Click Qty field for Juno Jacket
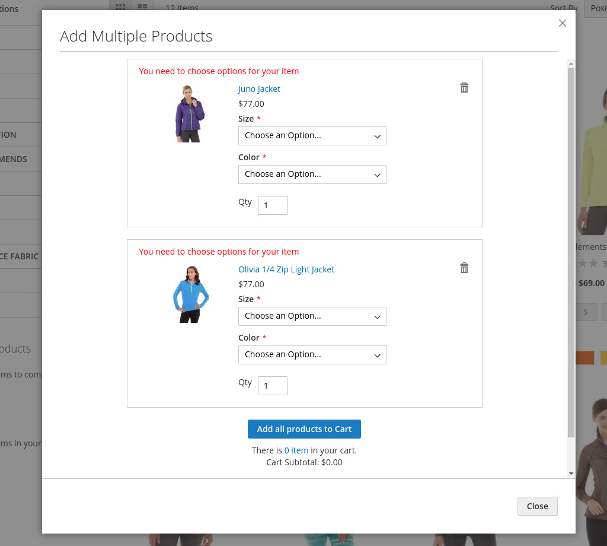Screen dimensions: 607x546 [x=273, y=205]
